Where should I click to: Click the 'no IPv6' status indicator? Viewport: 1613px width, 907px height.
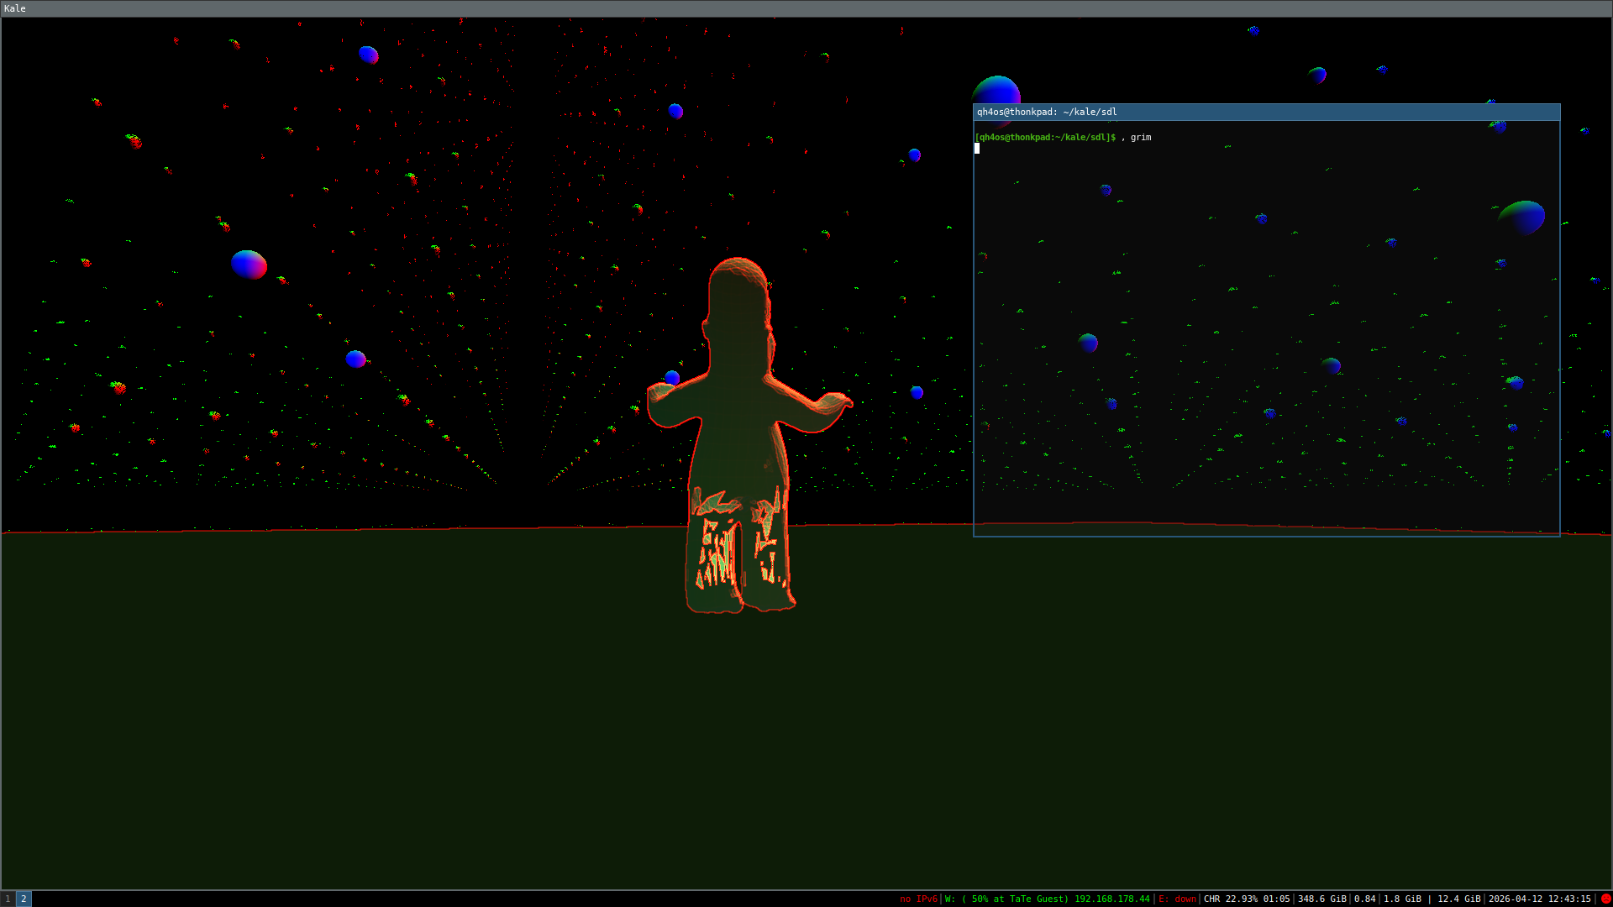[917, 899]
